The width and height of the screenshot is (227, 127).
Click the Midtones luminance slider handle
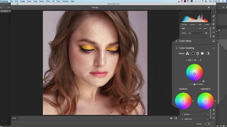[194, 84]
